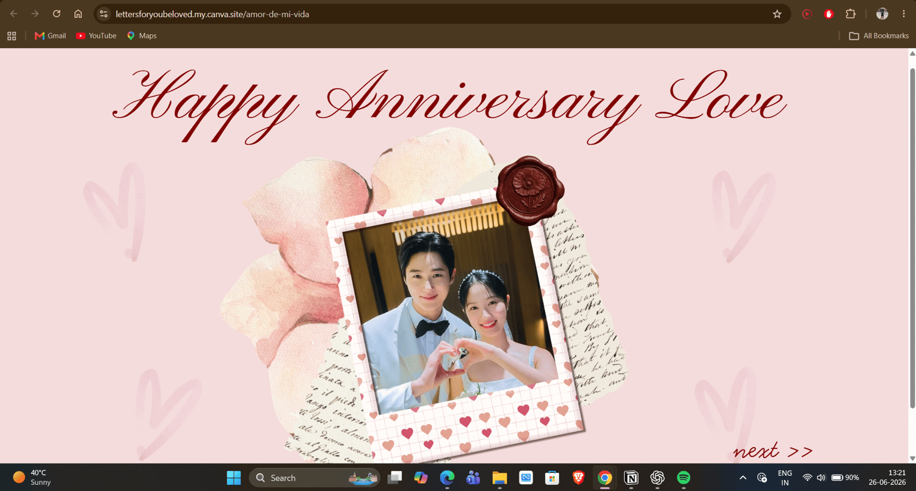The image size is (916, 491).
Task: Check the battery status at 90%
Action: coord(845,478)
